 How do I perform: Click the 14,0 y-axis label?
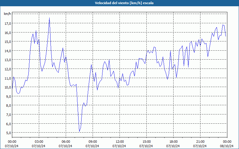tap(8, 51)
